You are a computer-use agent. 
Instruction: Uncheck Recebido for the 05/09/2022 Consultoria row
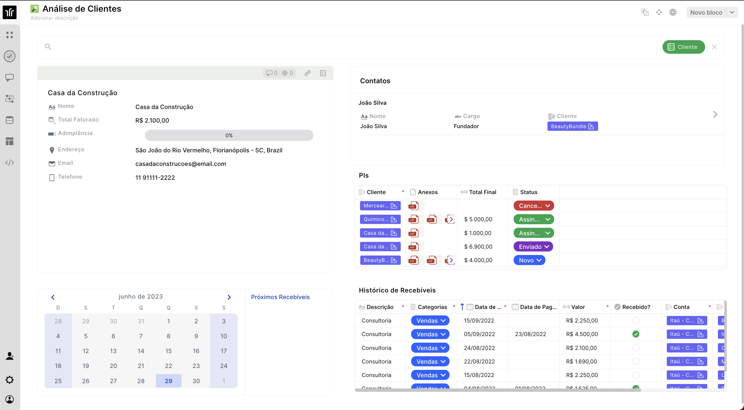(636, 334)
